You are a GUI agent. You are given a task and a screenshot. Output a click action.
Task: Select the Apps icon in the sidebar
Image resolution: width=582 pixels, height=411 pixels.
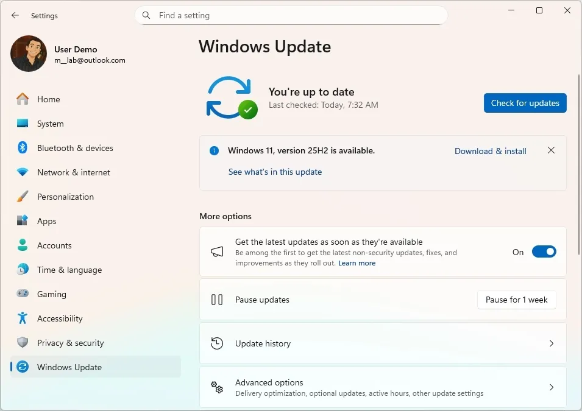tap(21, 221)
